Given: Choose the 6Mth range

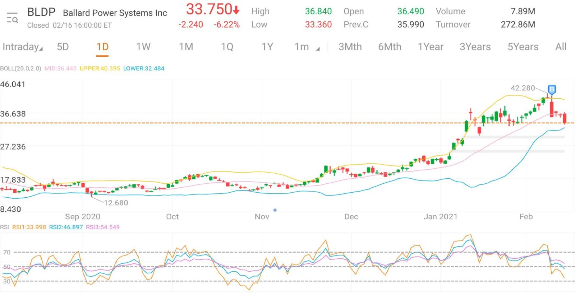Looking at the screenshot, I should pos(390,47).
